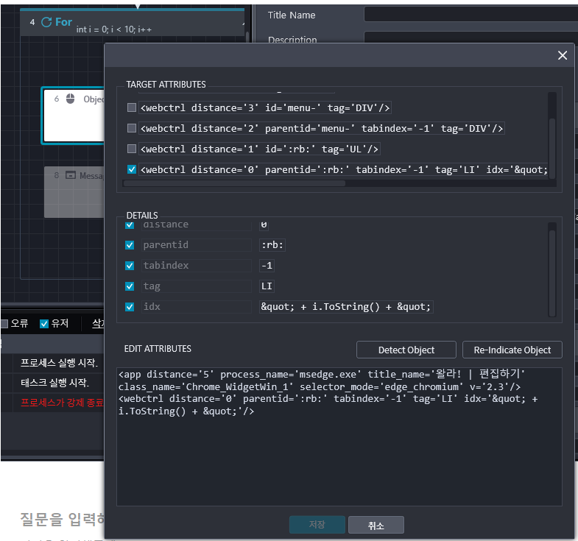
Task: Uncheck the idx detail checkbox
Action: tap(130, 307)
